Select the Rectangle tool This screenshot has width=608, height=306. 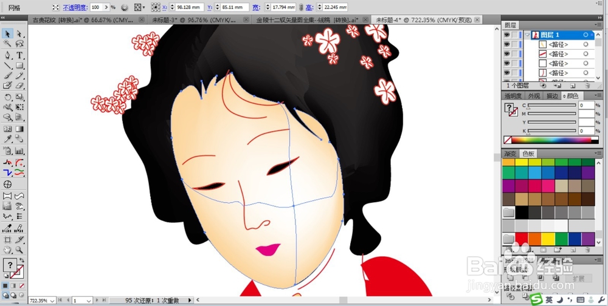tap(19, 66)
